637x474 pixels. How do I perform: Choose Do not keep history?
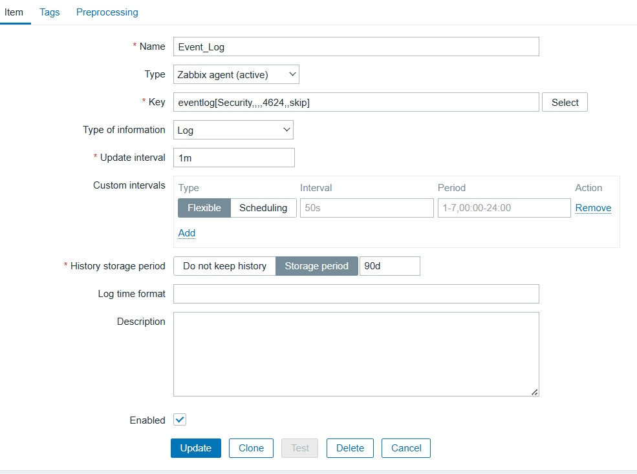[x=224, y=266]
